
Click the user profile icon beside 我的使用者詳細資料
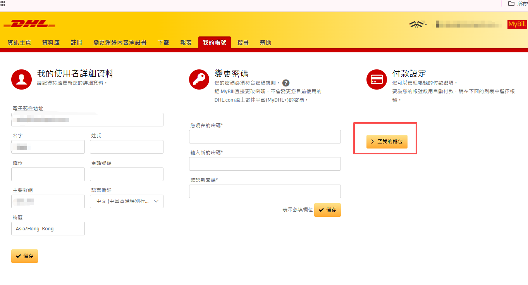click(x=21, y=79)
